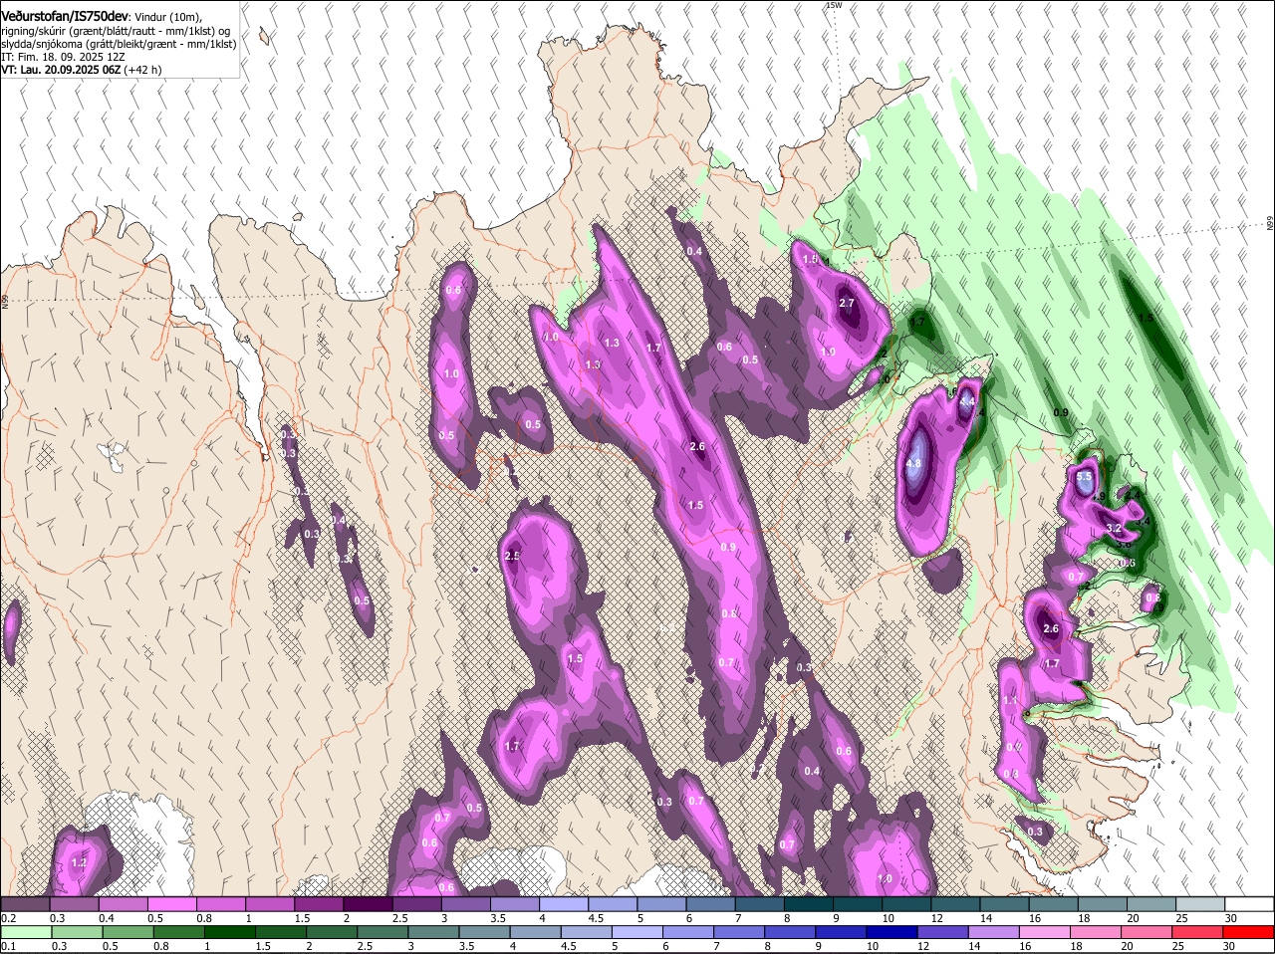The width and height of the screenshot is (1275, 954).
Task: Select the deep blue 10 swatch in lower legend row
Action: 892,933
